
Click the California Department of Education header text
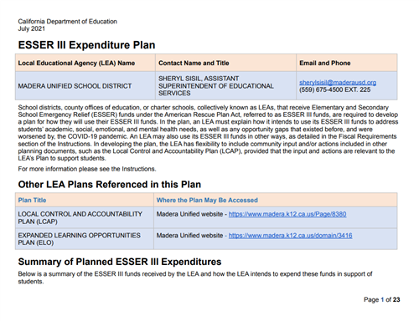pos(68,22)
